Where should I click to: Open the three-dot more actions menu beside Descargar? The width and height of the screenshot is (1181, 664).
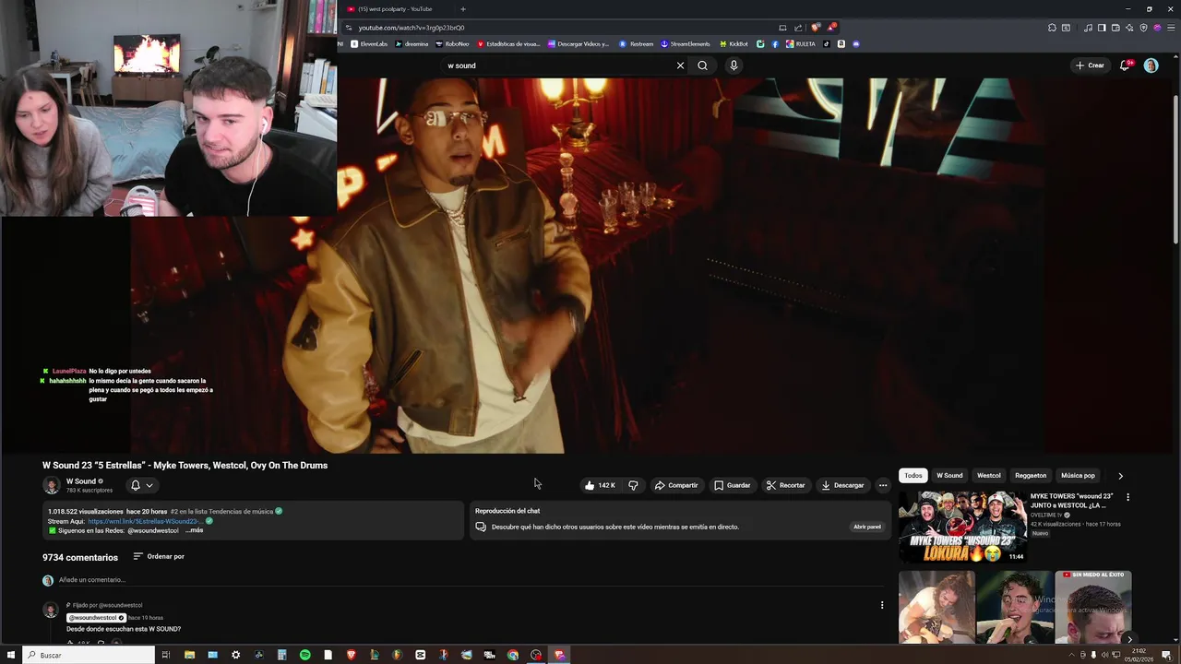tap(883, 485)
